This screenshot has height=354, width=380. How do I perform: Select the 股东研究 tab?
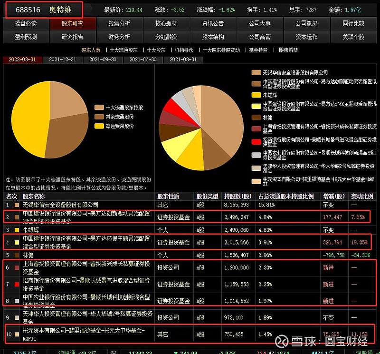(x=73, y=23)
